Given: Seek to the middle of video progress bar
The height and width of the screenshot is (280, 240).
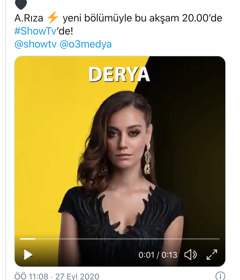Looking at the screenshot, I should tap(120, 239).
